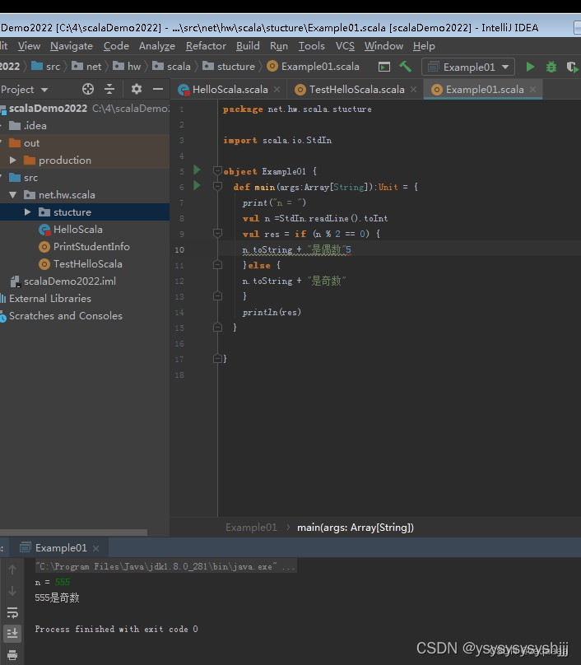Open the Tools menu

311,46
